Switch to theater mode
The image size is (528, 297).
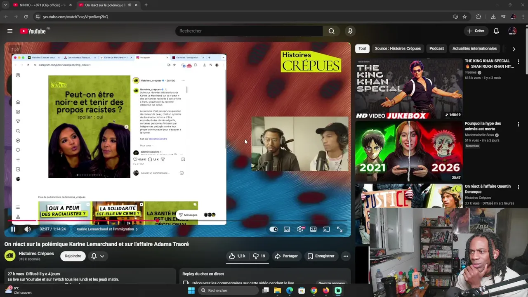[x=313, y=229]
